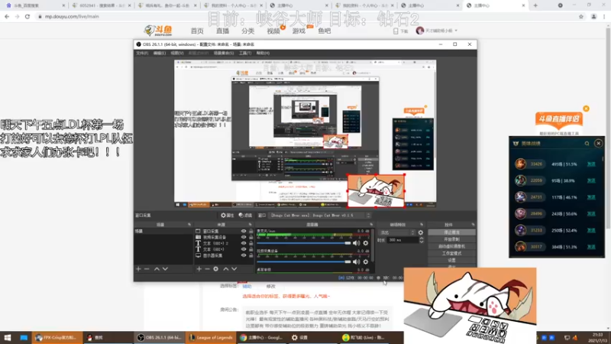The height and width of the screenshot is (344, 611).
Task: Close the LoL stats overlay with its round X
Action: (x=599, y=144)
